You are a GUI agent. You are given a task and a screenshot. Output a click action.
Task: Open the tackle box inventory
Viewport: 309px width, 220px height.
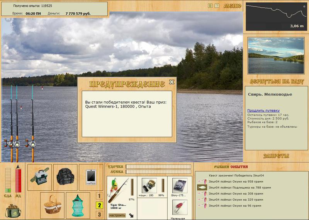tap(39, 177)
